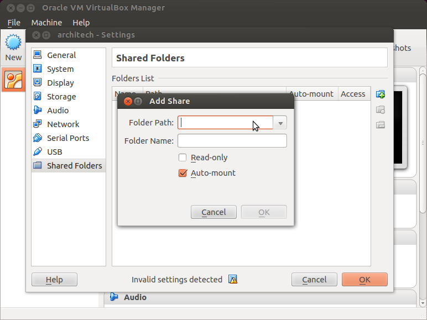Click the Audio speaker icon in sidebar
This screenshot has height=320, width=427.
(38, 110)
